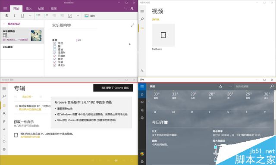Image resolution: width=276 pixels, height=165 pixels.
Task: Expand the 添加日期 sort dropdown in Groove
Action: tap(28, 97)
